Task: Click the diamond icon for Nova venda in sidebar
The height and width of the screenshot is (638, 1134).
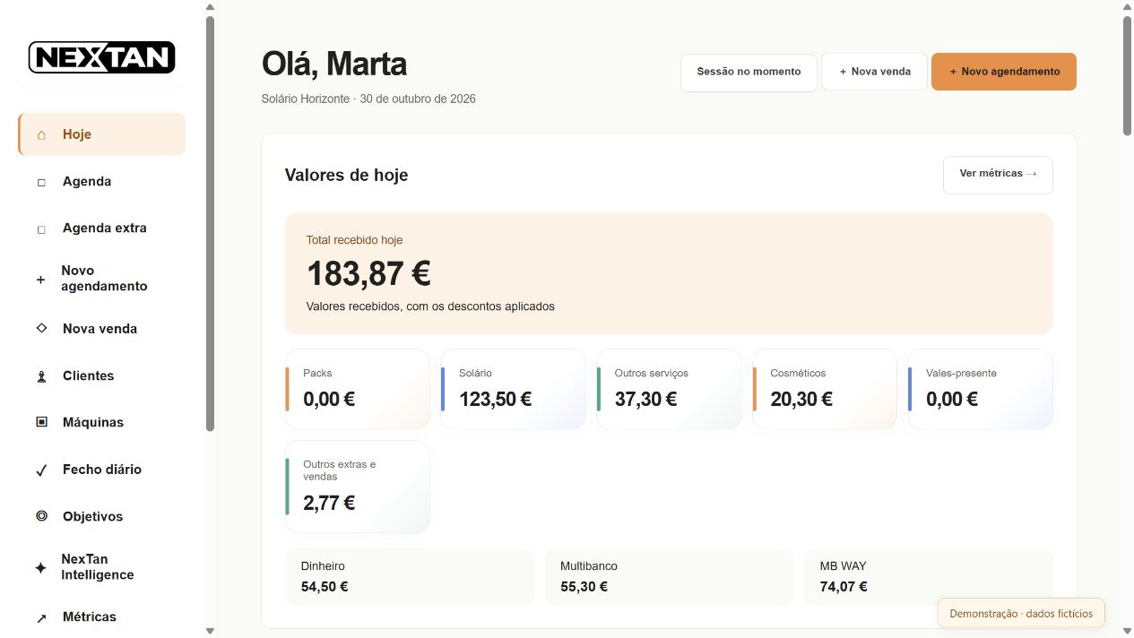Action: coord(41,329)
